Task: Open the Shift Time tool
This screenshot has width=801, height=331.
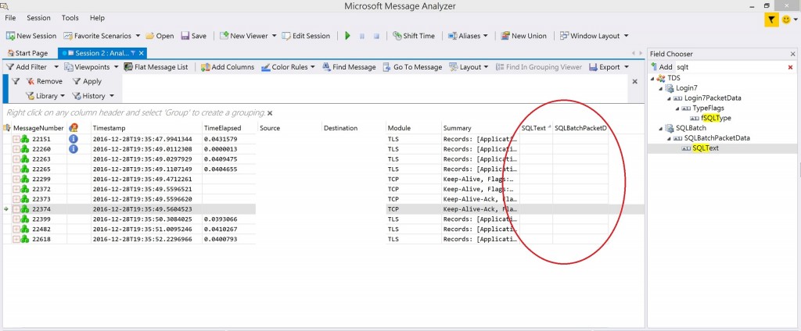Action: pyautogui.click(x=414, y=36)
